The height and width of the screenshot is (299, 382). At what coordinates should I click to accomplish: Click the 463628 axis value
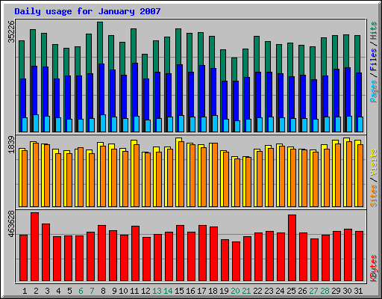pos(11,224)
